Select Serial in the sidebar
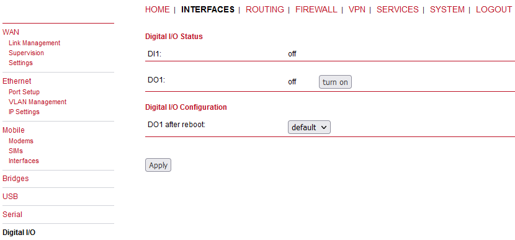515x240 pixels. pos(12,215)
